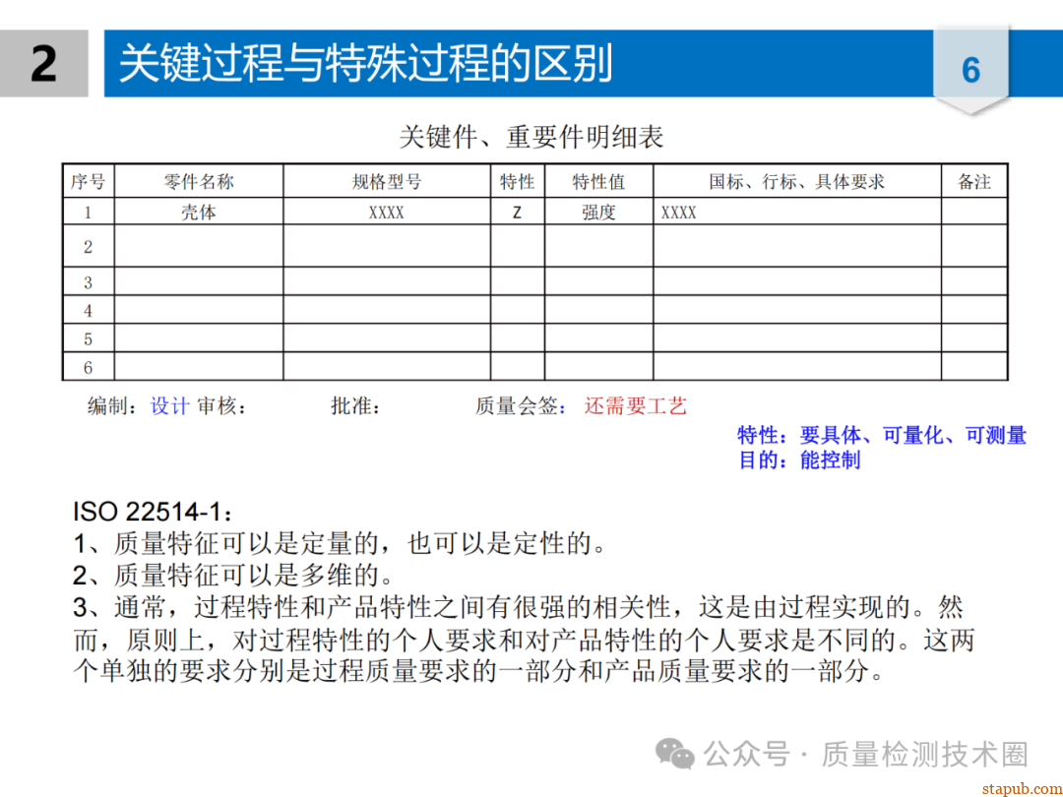The width and height of the screenshot is (1063, 797).
Task: Click the page number 6 ribbon
Action: 970,70
